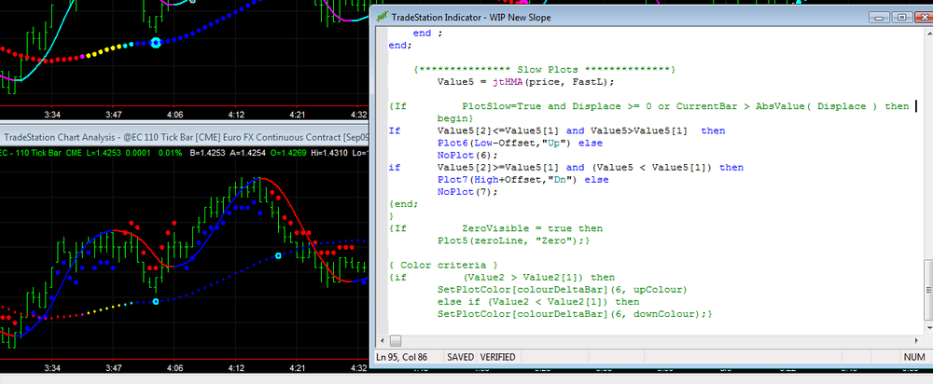Click the 'begin}' line in the code
Screen dimensions: 933x384
coord(455,118)
